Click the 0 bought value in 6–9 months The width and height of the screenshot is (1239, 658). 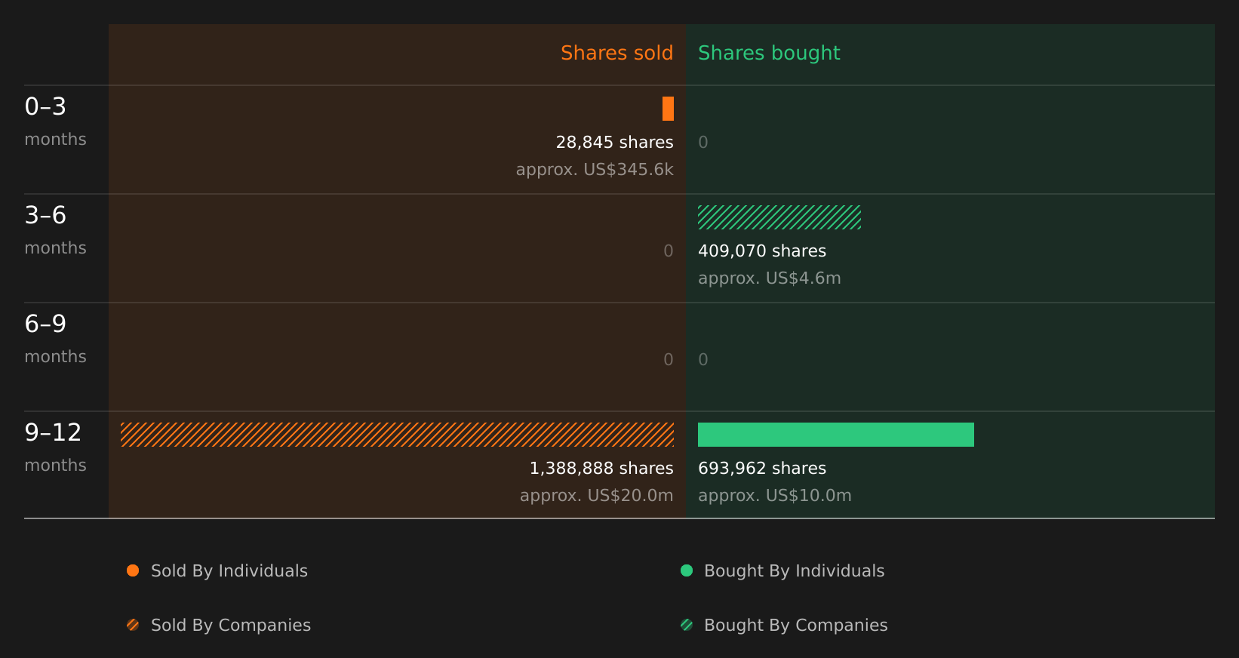click(703, 360)
